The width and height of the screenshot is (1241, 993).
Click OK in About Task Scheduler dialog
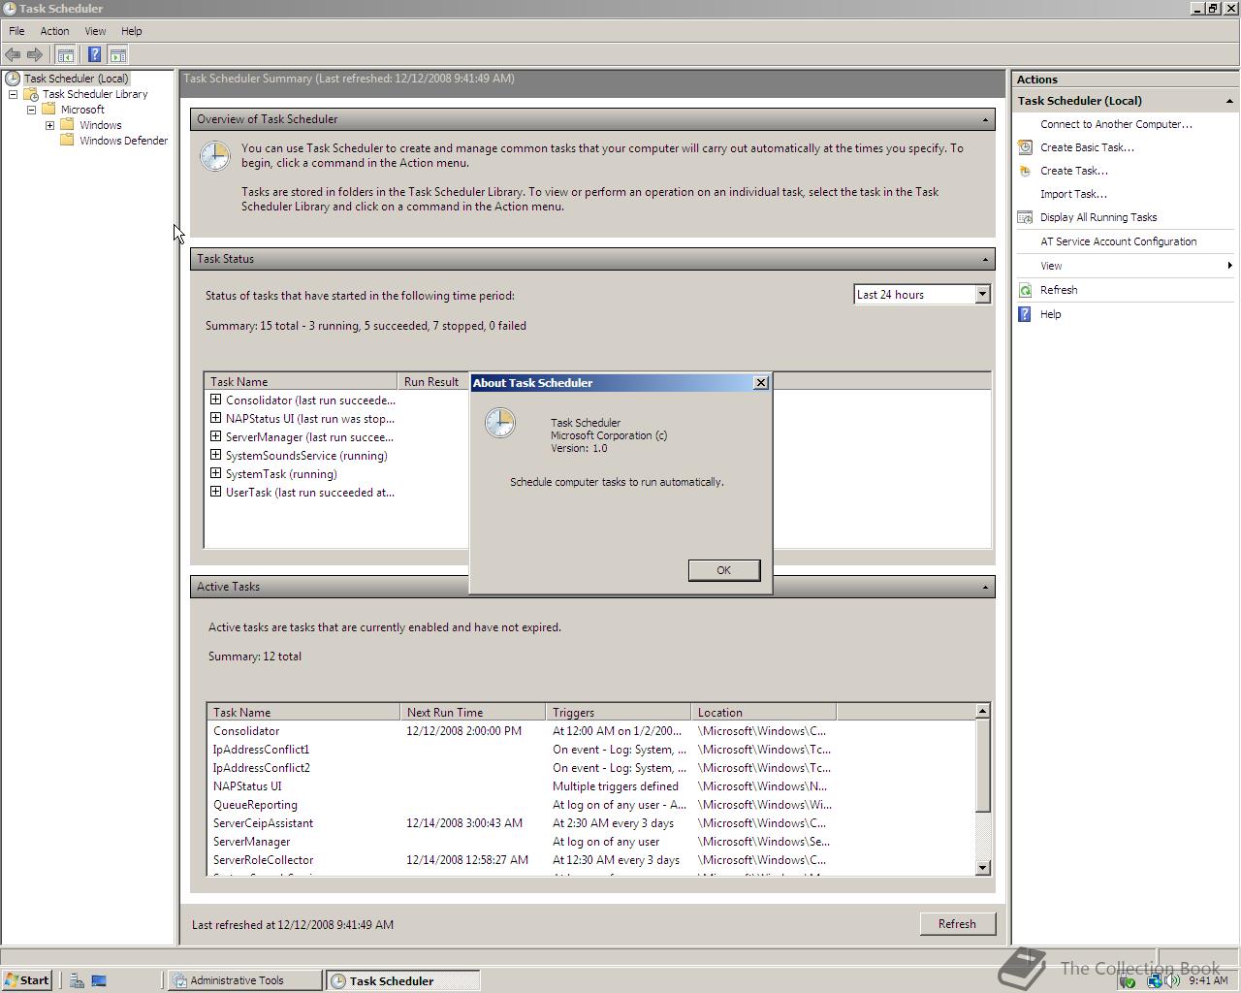point(723,570)
